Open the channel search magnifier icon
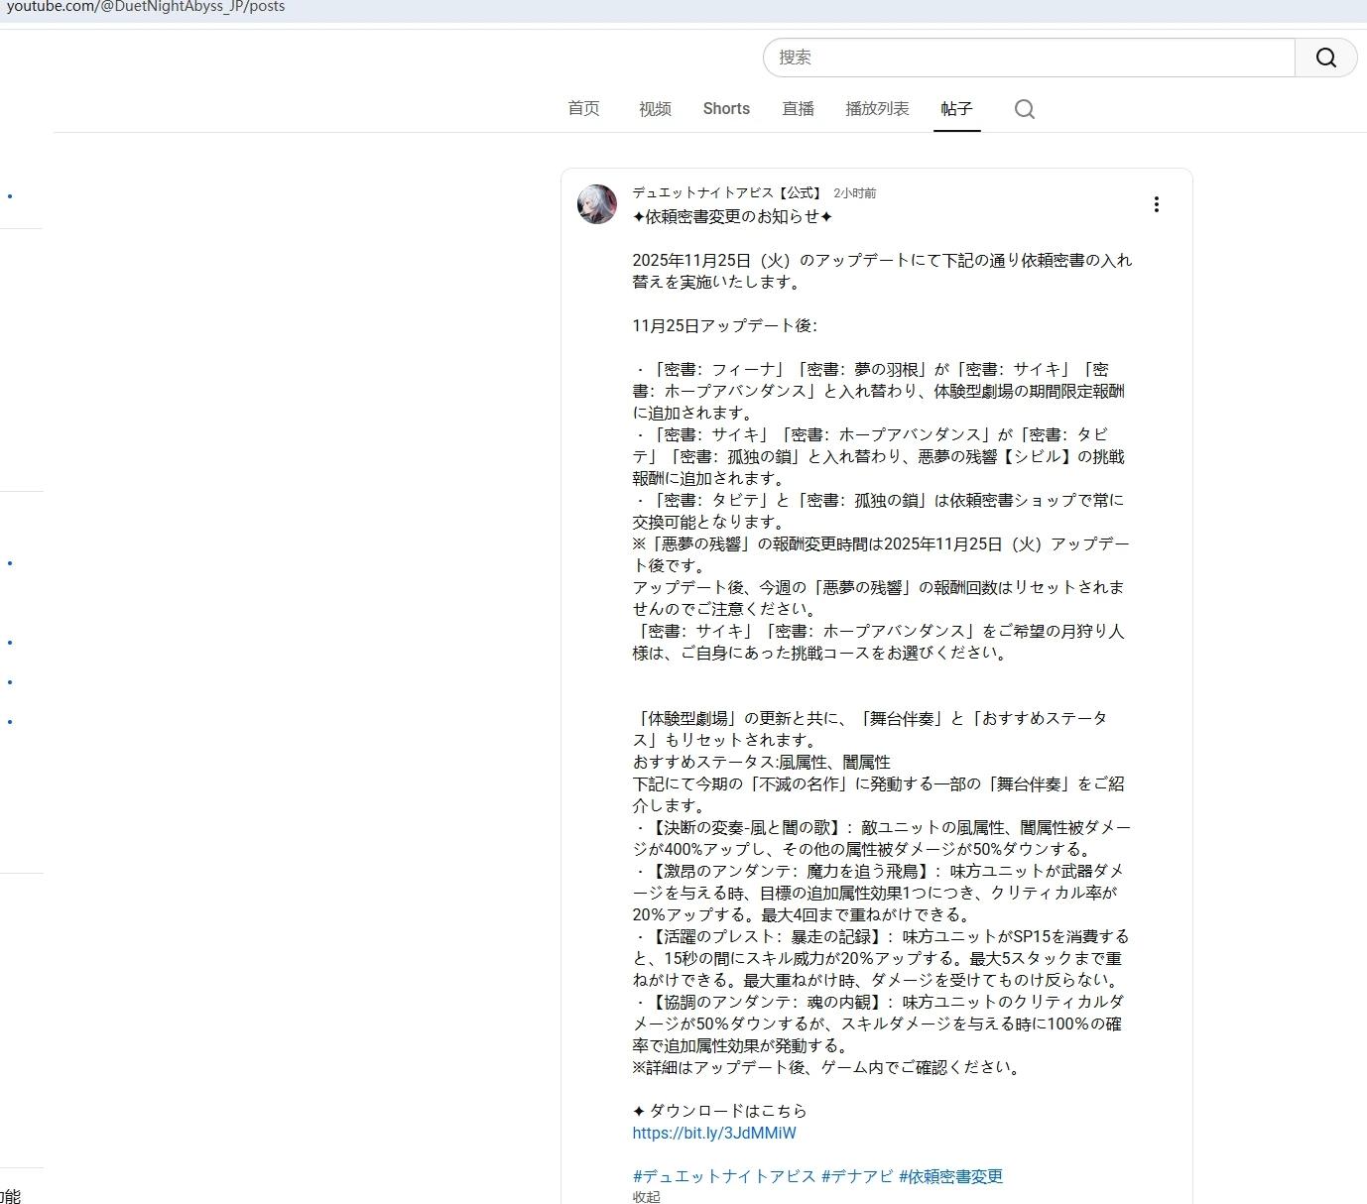 coord(1025,109)
